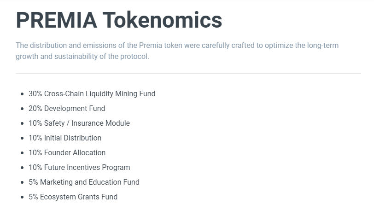Select the 5% Marketing and Education Fund line
The width and height of the screenshot is (374, 210).
[84, 182]
